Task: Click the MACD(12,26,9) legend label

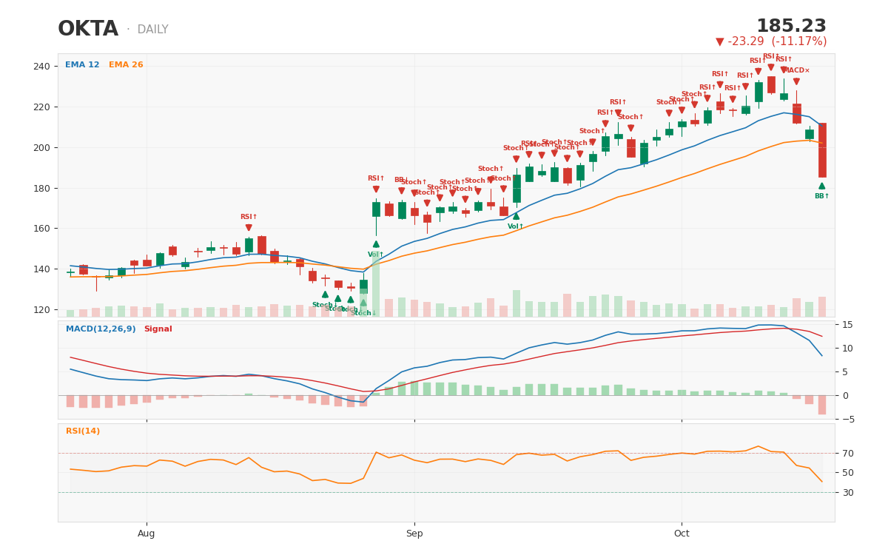Action: 101,329
